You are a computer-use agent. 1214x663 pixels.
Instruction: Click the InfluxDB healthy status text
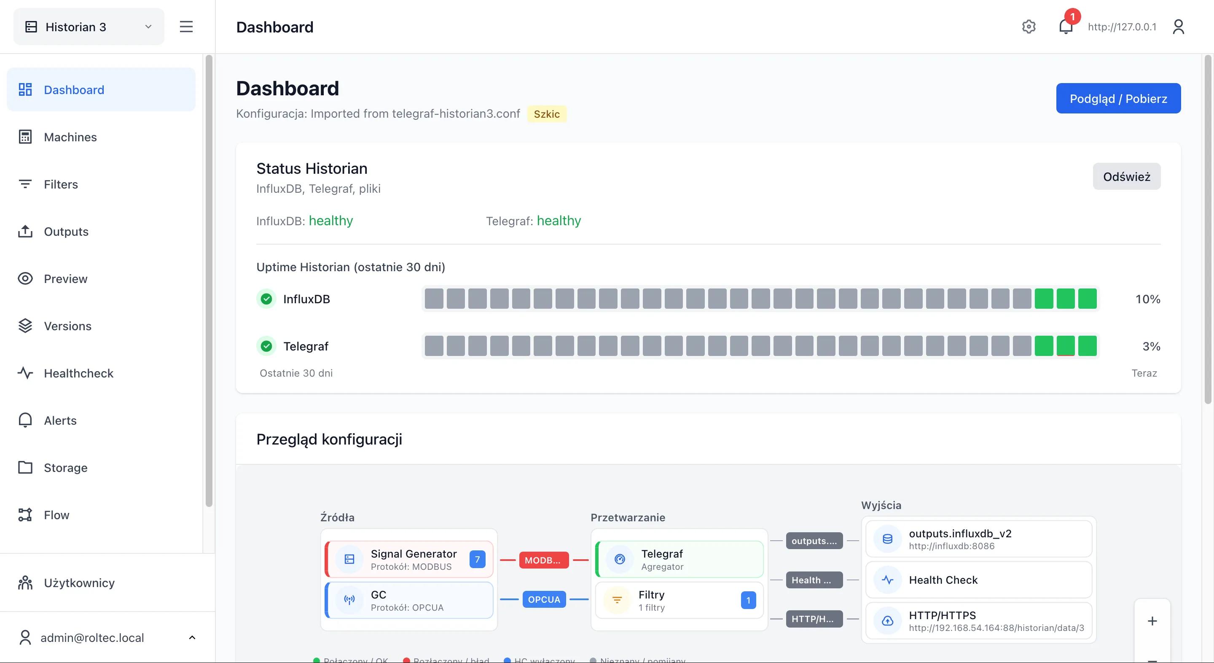click(331, 221)
